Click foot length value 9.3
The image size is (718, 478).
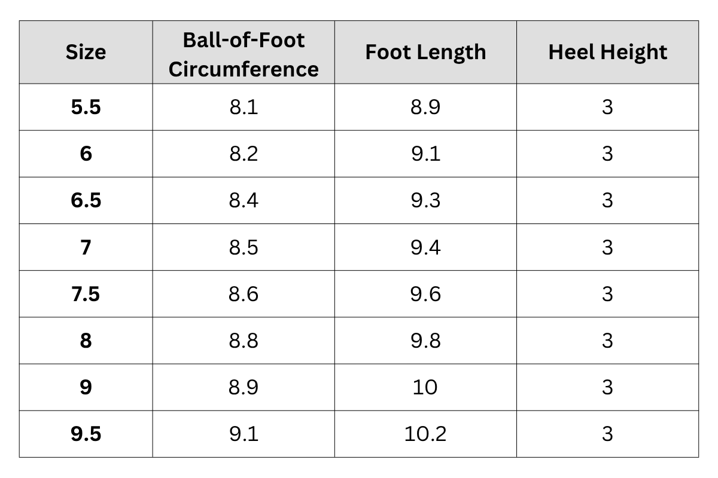click(425, 201)
